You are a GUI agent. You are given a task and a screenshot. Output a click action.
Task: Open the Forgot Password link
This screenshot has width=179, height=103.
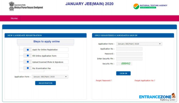[x=104, y=80]
